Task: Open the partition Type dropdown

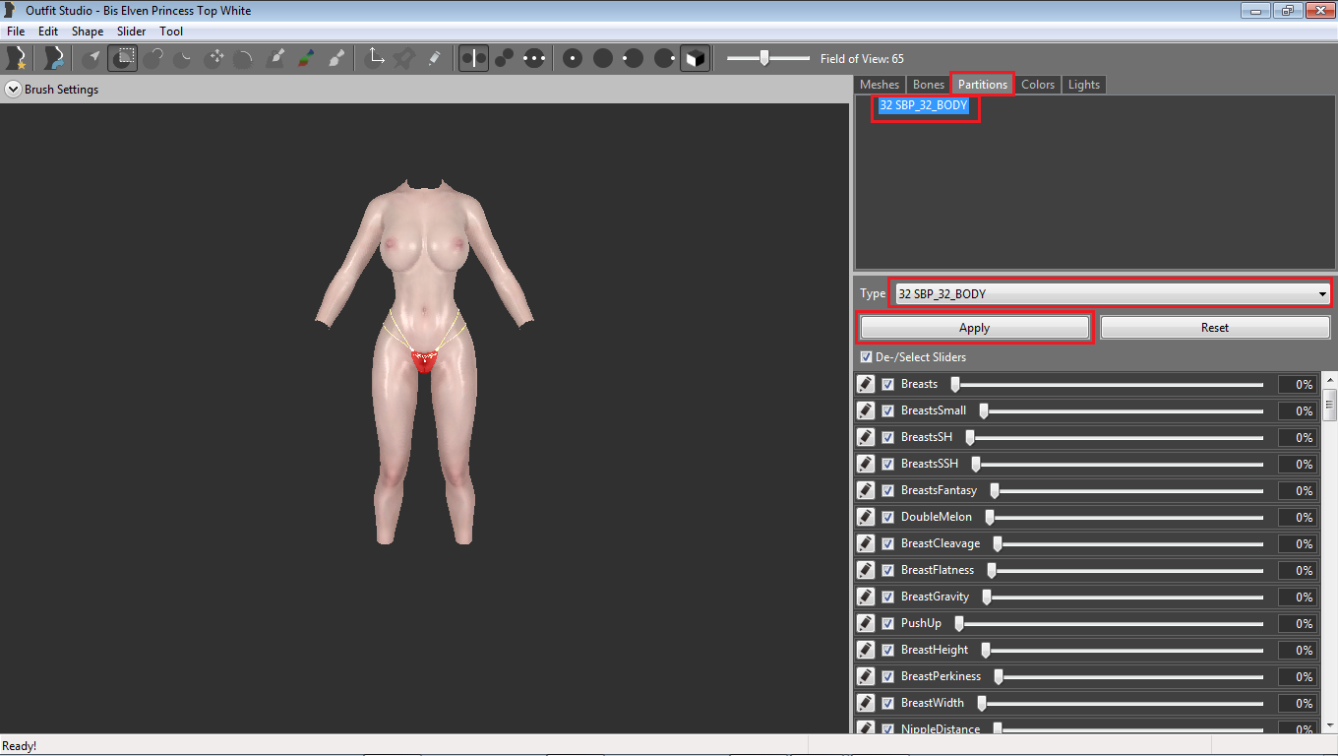Action: tap(1112, 293)
